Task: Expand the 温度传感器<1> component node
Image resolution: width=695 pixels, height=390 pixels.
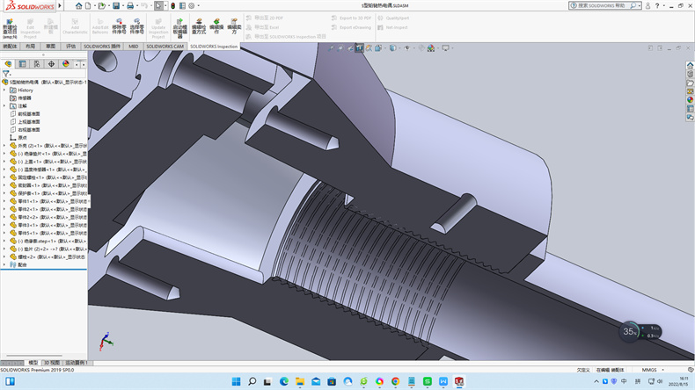Action: click(x=4, y=170)
